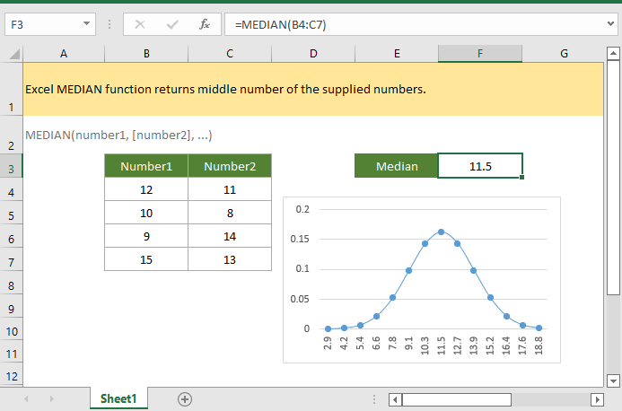Screen dimensions: 622x411
Task: Click the Number1 table header cell
Action: click(146, 166)
